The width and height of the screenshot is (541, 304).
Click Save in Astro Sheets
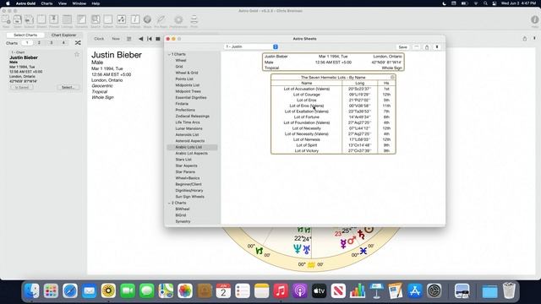(x=402, y=47)
